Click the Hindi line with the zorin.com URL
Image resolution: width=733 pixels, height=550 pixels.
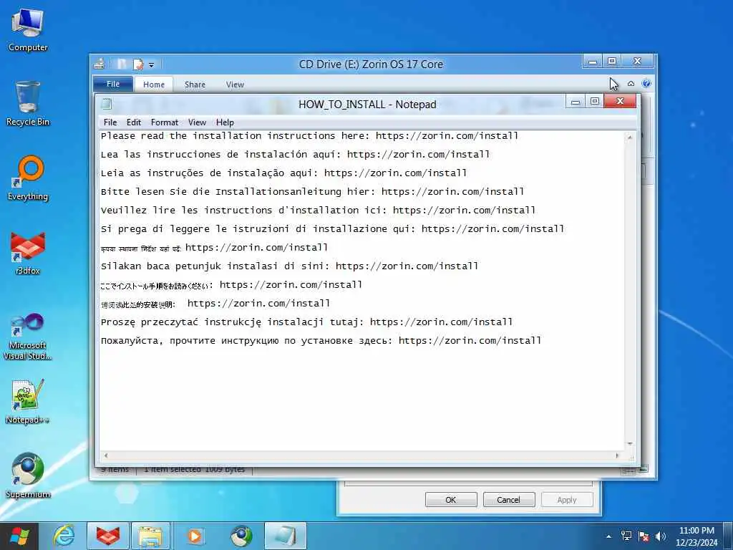pyautogui.click(x=215, y=248)
